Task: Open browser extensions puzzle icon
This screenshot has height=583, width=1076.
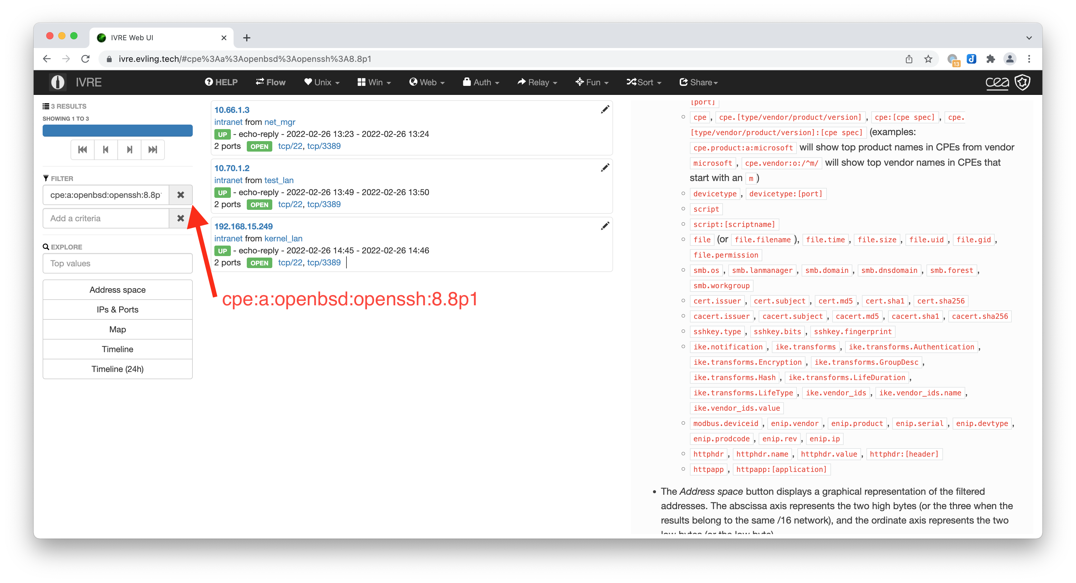Action: coord(990,59)
